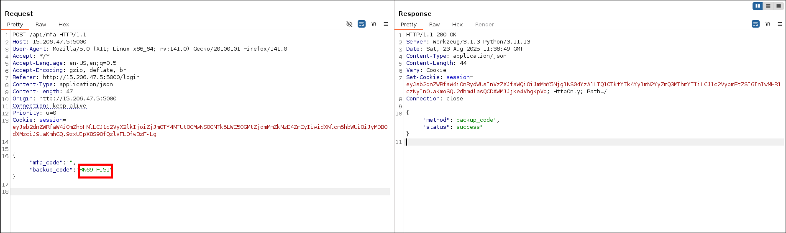Select the Request Hex tab
Viewport: 786px width, 233px height.
64,25
